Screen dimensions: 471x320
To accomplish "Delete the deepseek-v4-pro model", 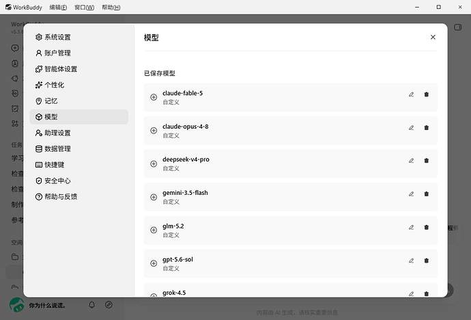I will (426, 161).
